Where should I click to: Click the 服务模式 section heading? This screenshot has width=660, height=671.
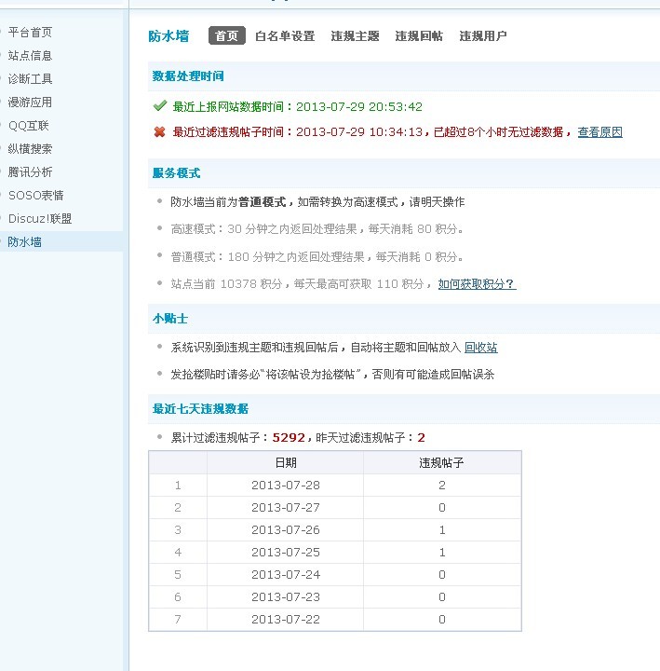[176, 173]
